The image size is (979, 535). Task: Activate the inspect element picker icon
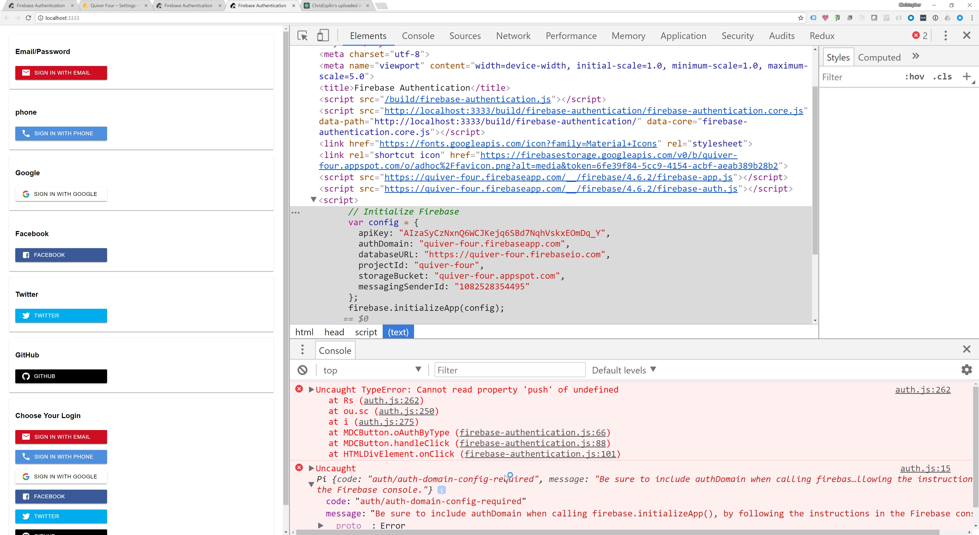point(303,36)
